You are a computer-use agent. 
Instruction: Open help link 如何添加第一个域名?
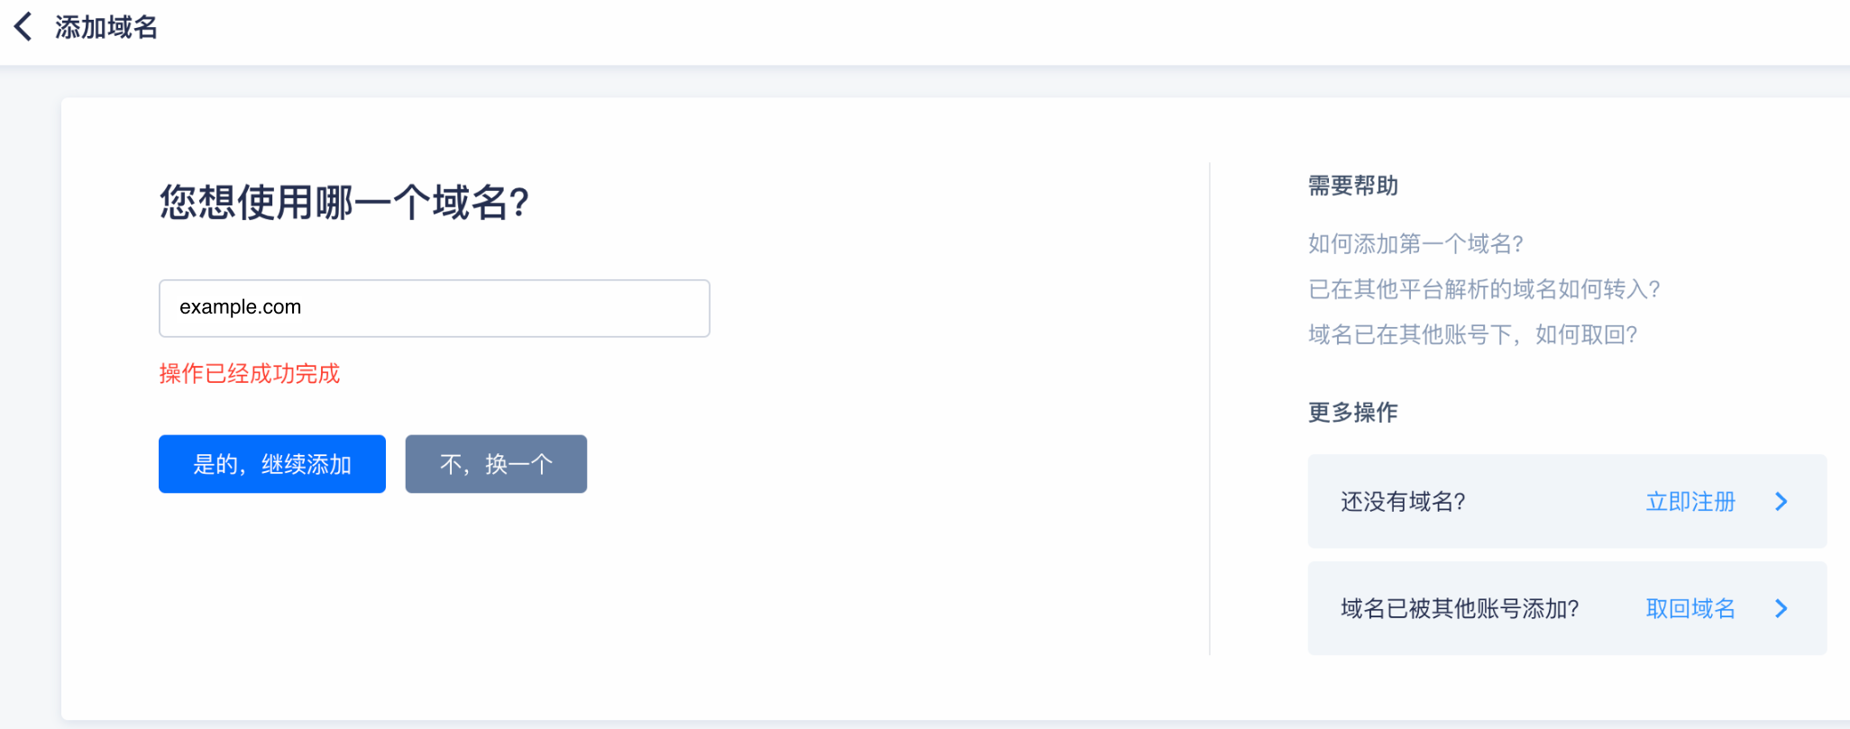point(1415,243)
